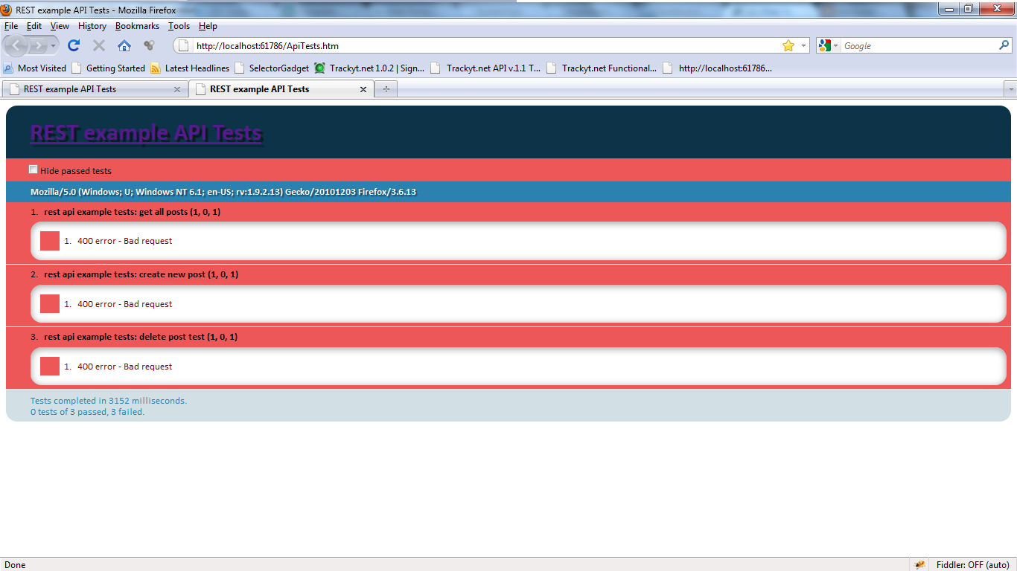The image size is (1017, 571).
Task: Click the paw icon beside the Home button
Action: point(149,45)
